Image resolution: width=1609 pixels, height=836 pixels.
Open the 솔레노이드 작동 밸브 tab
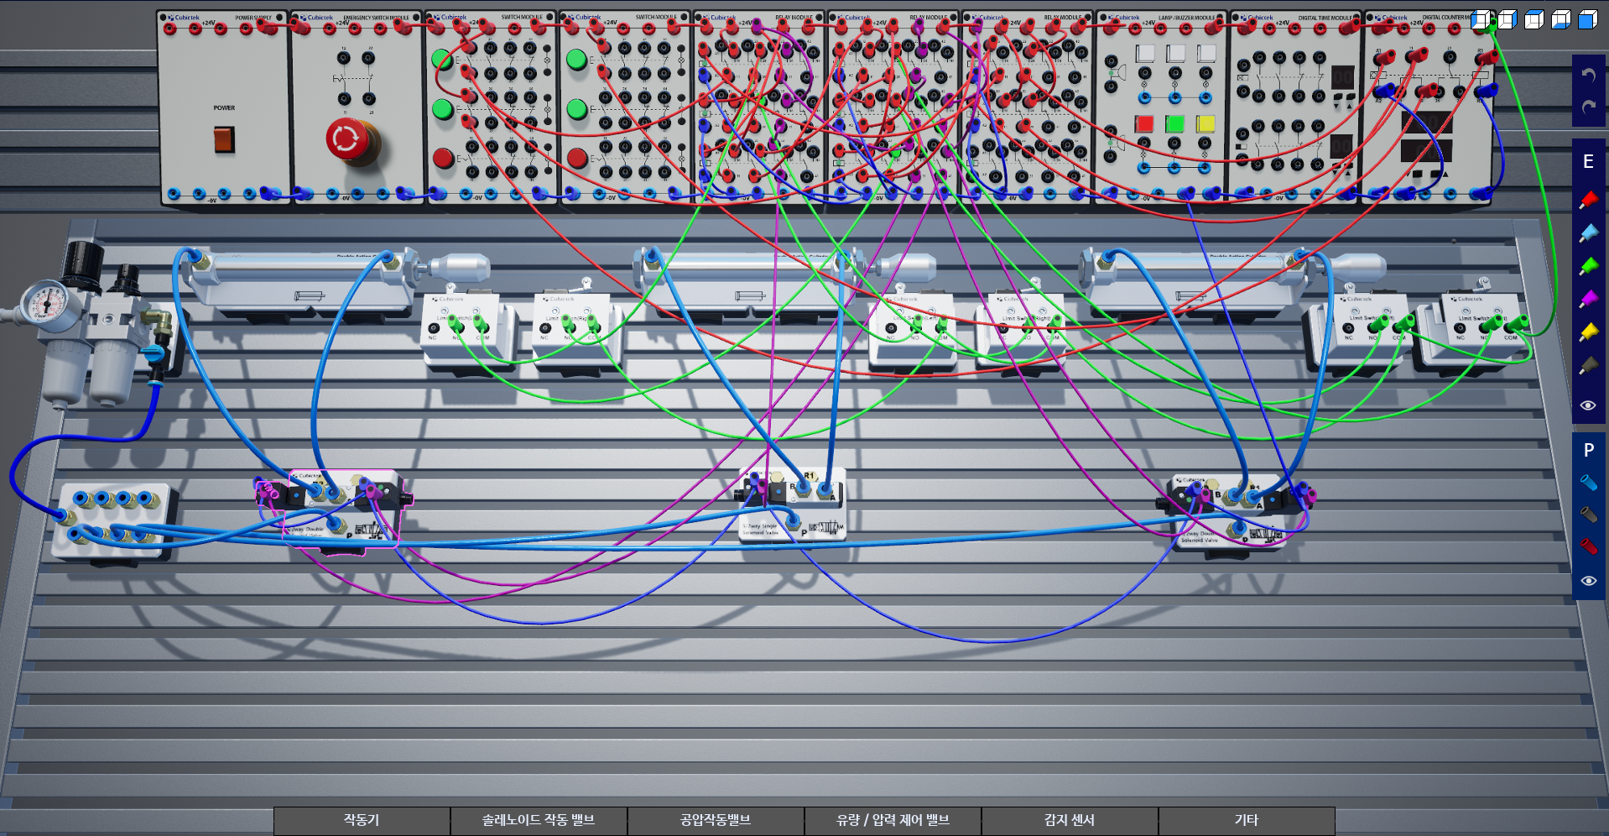coord(539,820)
